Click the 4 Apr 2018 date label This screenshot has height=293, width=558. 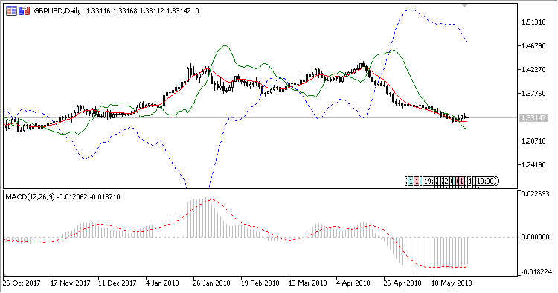tap(353, 283)
